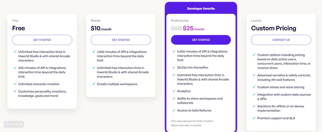Click the Custom Pricing heading
This screenshot has height=132, width=322.
coord(273,28)
